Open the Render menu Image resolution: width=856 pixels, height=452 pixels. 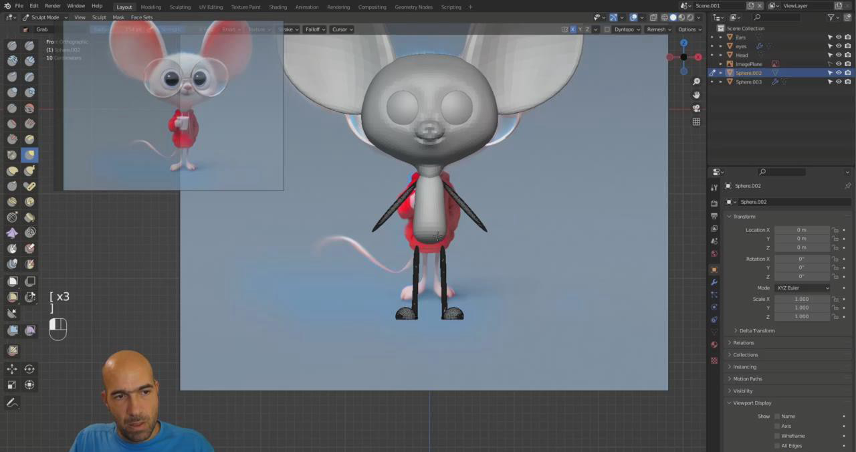pyautogui.click(x=53, y=6)
